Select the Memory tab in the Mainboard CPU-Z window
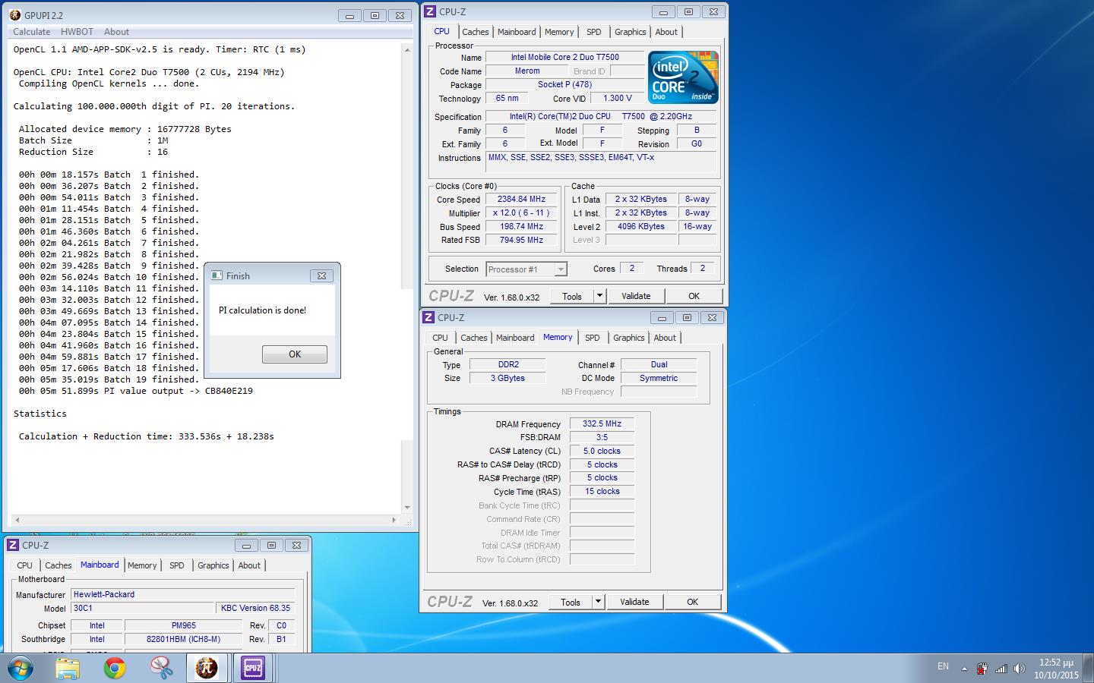This screenshot has height=683, width=1094. 142,565
